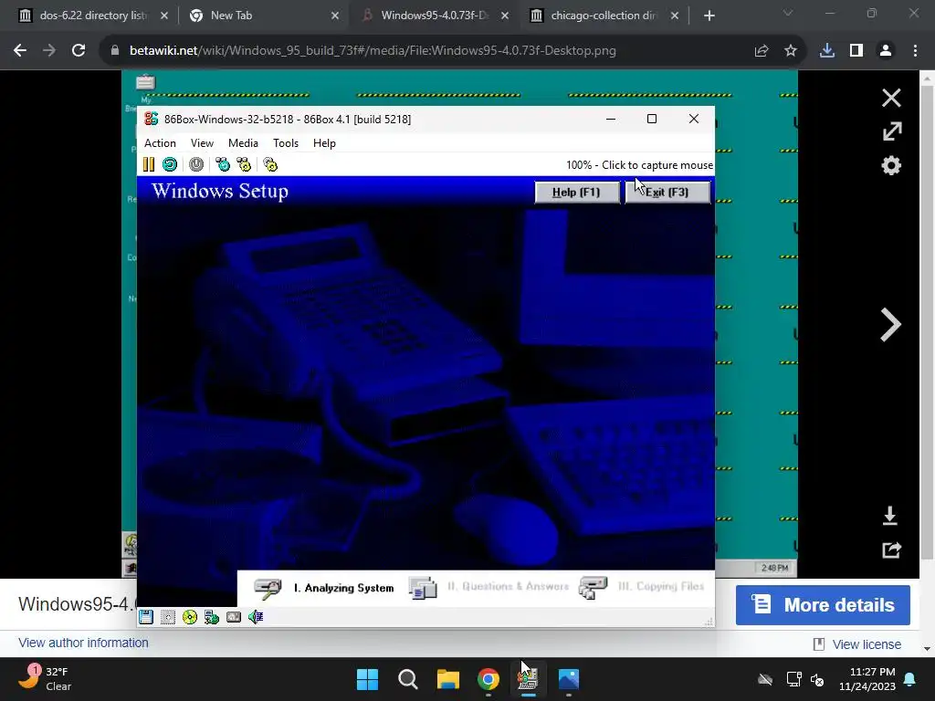Viewport: 935px width, 701px height.
Task: Close the Windows95-4.0.73f browser tab
Action: pyautogui.click(x=505, y=16)
